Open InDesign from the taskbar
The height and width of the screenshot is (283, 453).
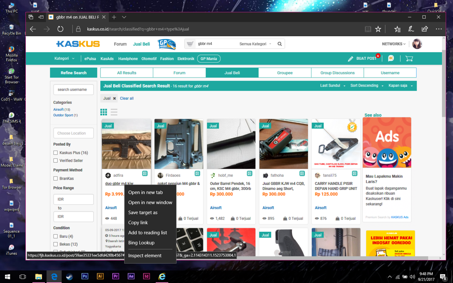click(x=147, y=277)
